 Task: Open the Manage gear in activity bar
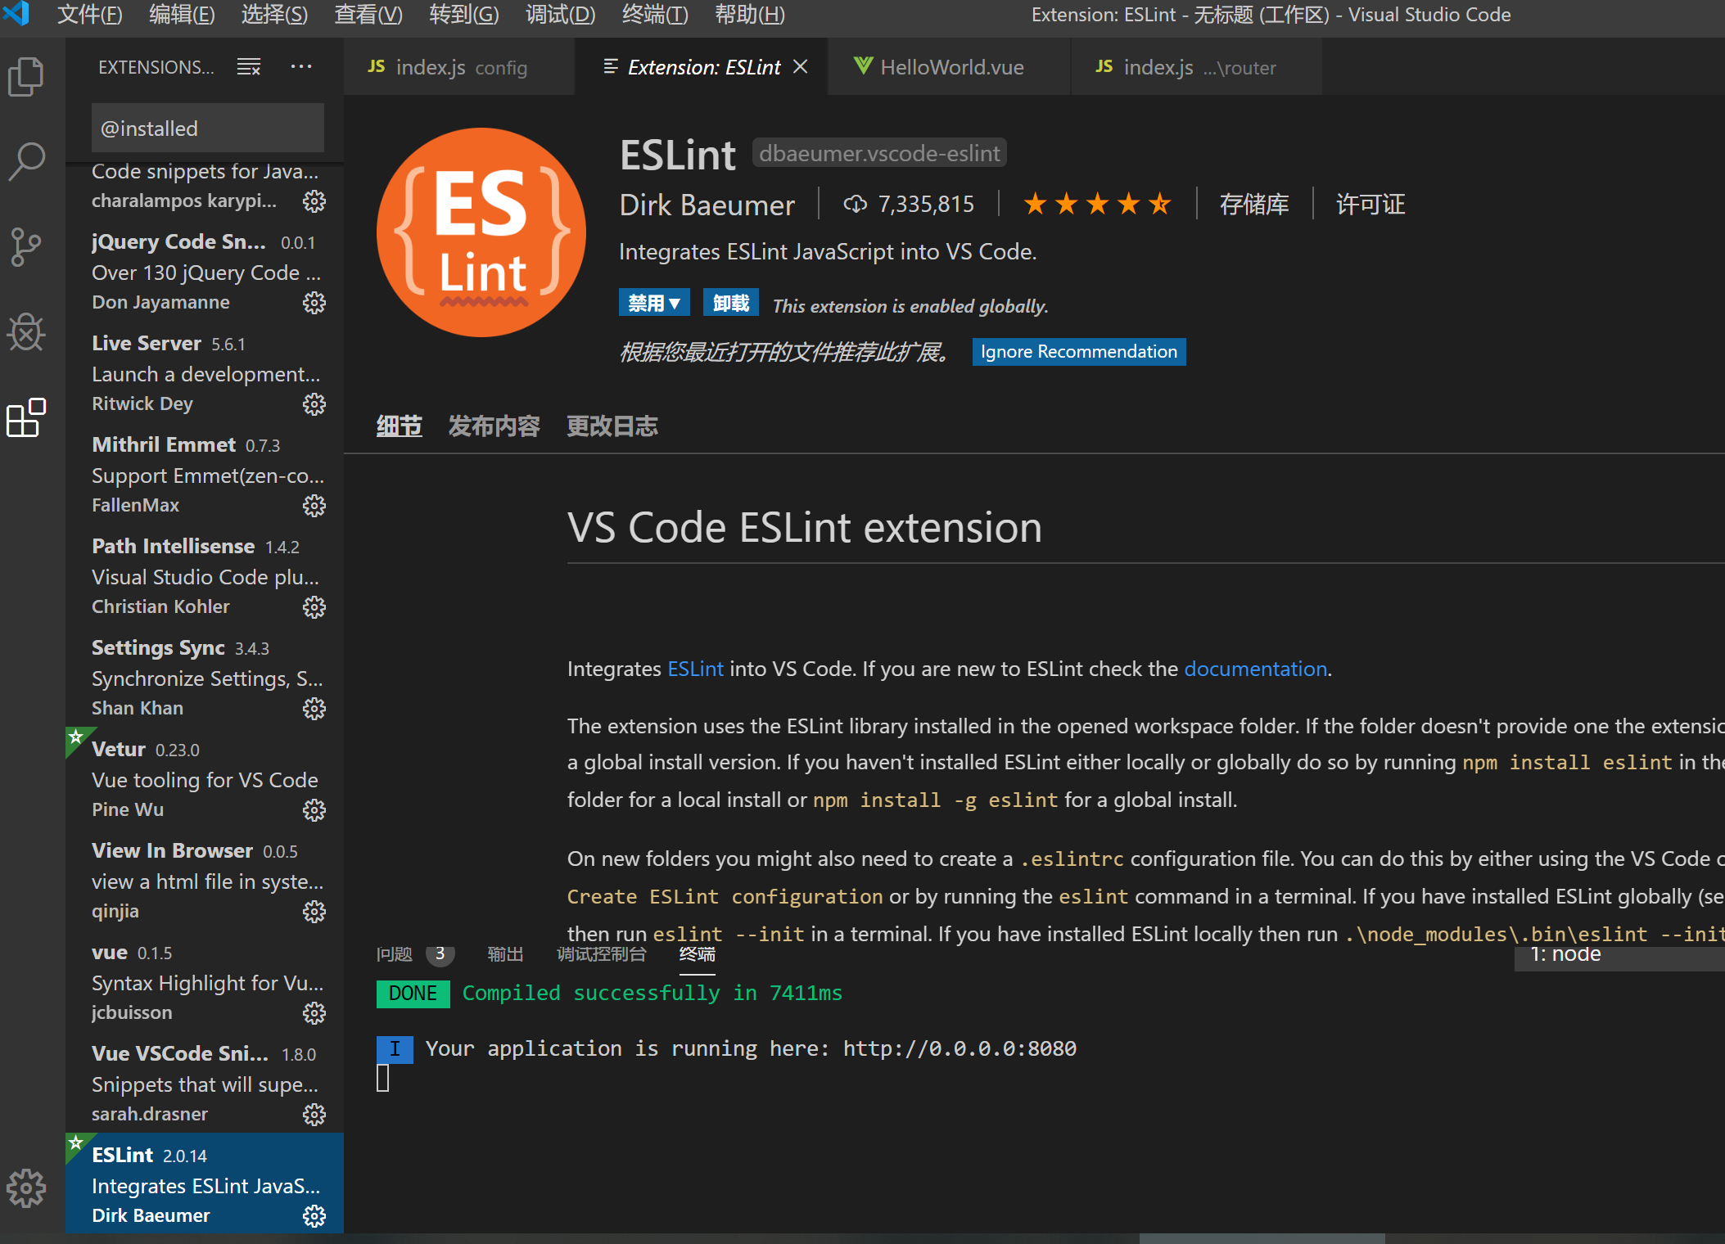pos(26,1188)
